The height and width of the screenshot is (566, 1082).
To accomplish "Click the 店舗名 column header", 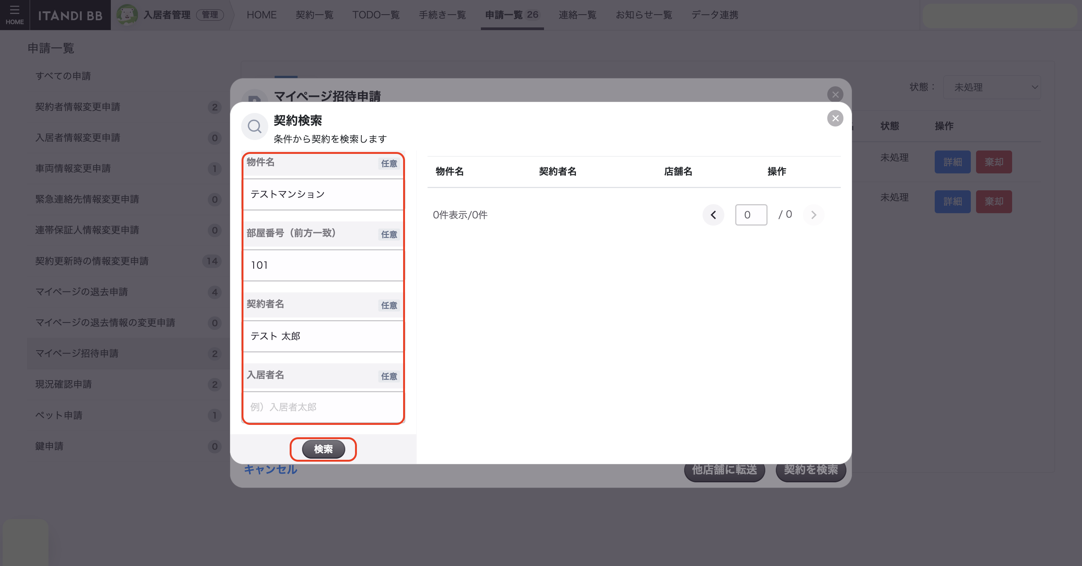I will point(678,171).
